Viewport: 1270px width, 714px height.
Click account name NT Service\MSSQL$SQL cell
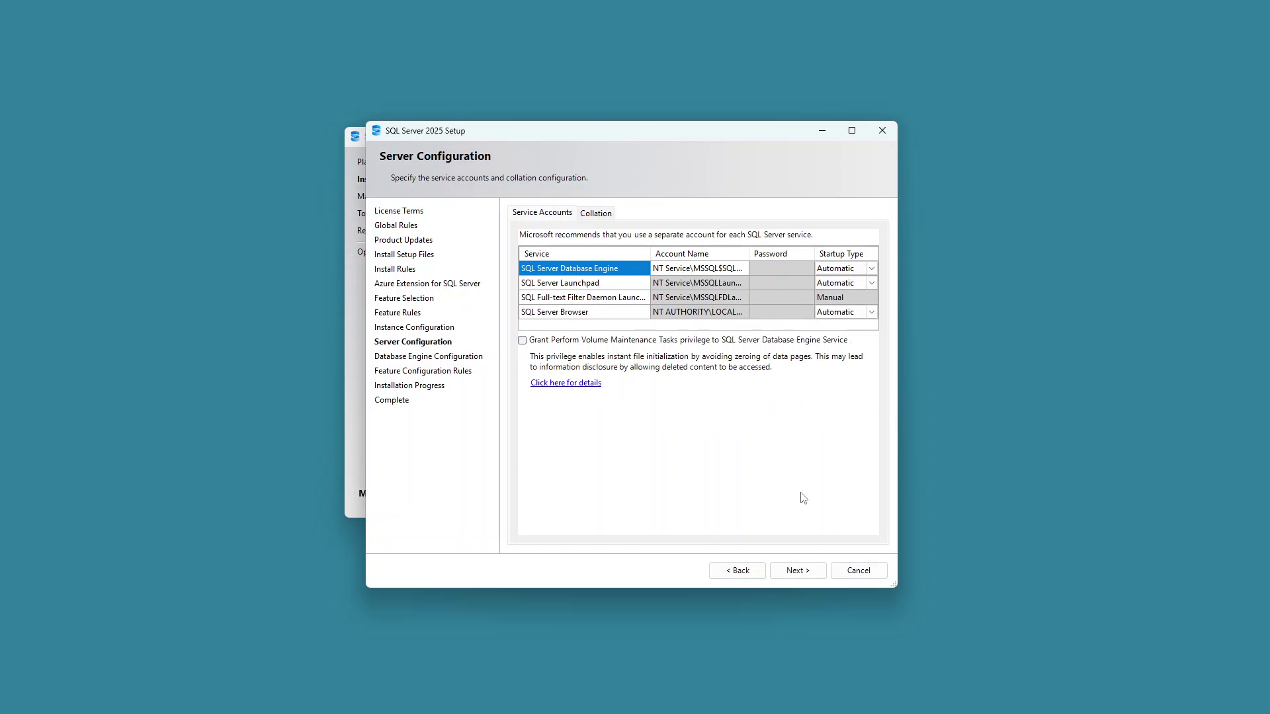700,268
